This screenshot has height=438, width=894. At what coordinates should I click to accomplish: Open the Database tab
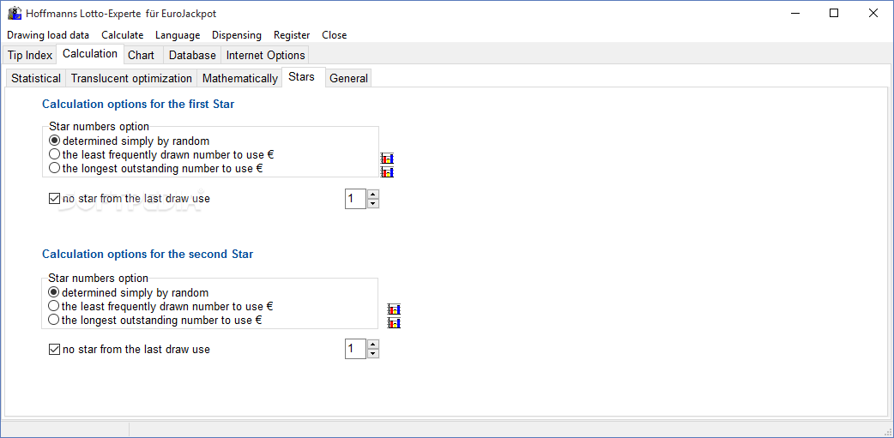[193, 55]
